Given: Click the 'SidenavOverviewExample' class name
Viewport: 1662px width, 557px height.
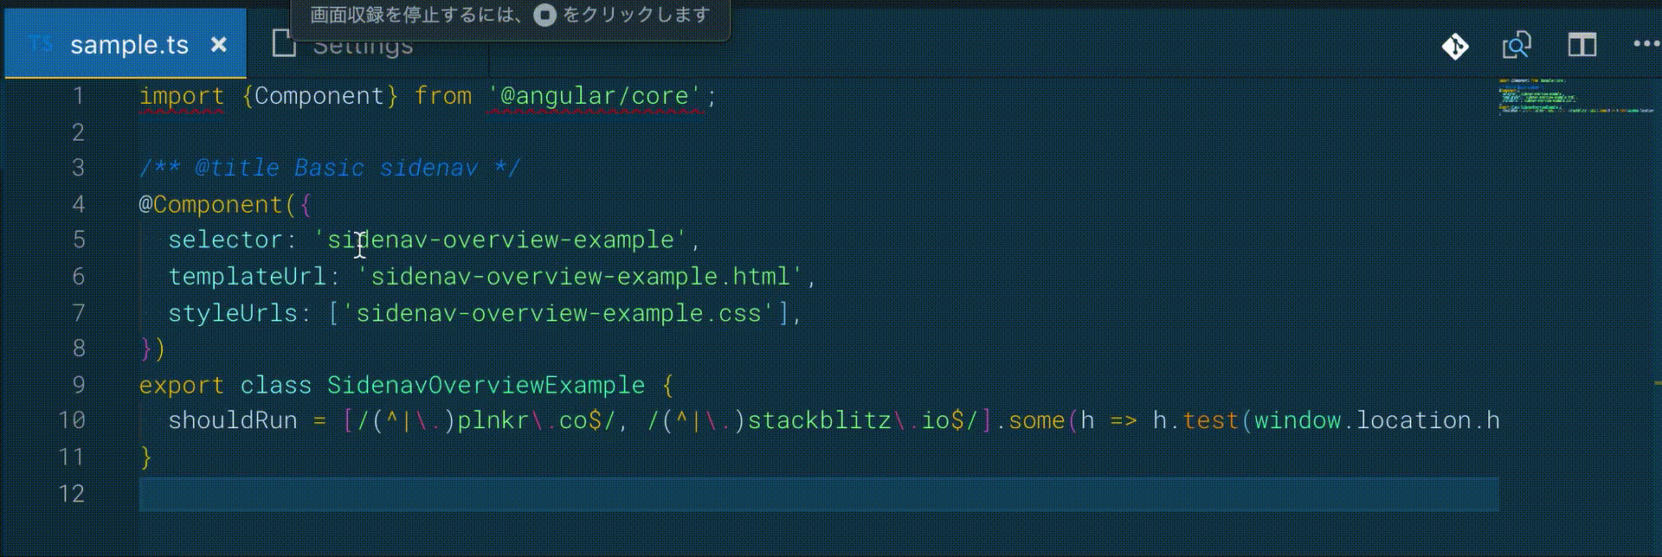Looking at the screenshot, I should coord(486,385).
